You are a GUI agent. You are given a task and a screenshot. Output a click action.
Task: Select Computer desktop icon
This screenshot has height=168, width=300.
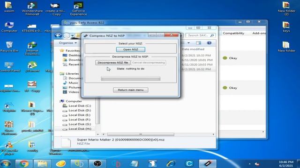[x=9, y=27]
